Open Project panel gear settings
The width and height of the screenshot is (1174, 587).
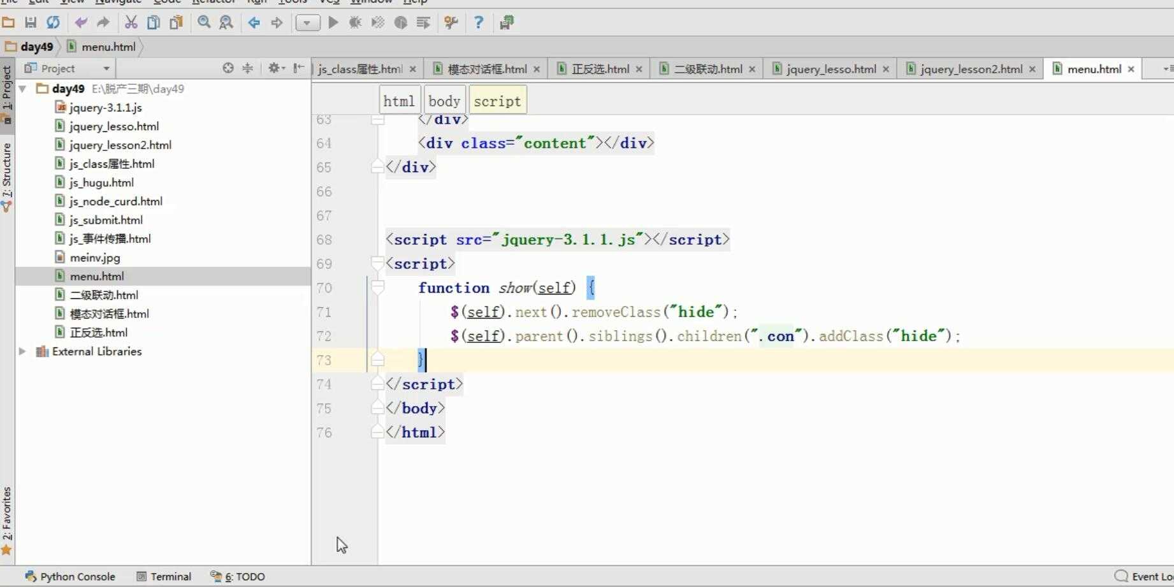(276, 68)
